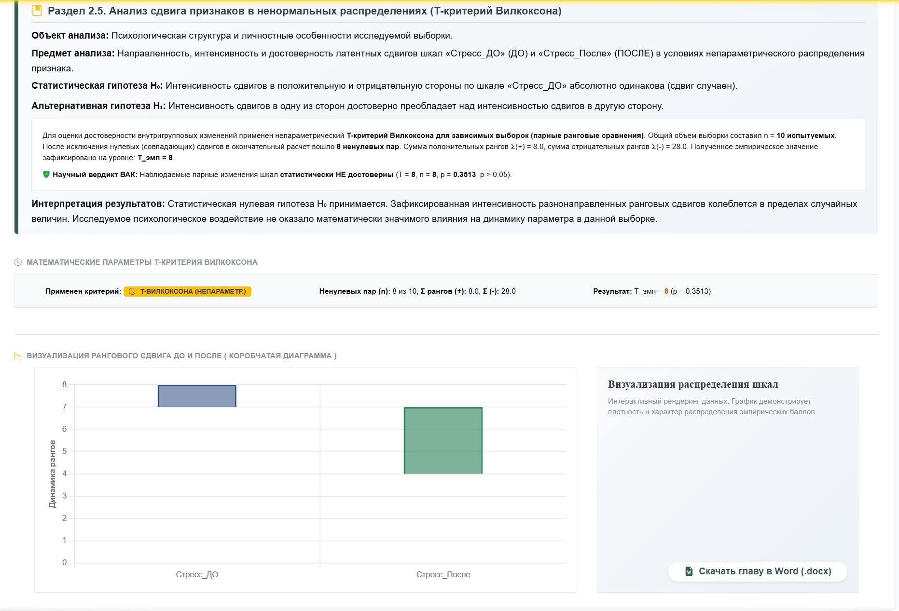Viewport: 899px width, 611px height.
Task: Click the ВИЗУАЛИЗАЦИЯ РАНГОВОГО СДВИГА ДО И ПОСЛЕ heading
Action: coord(181,356)
